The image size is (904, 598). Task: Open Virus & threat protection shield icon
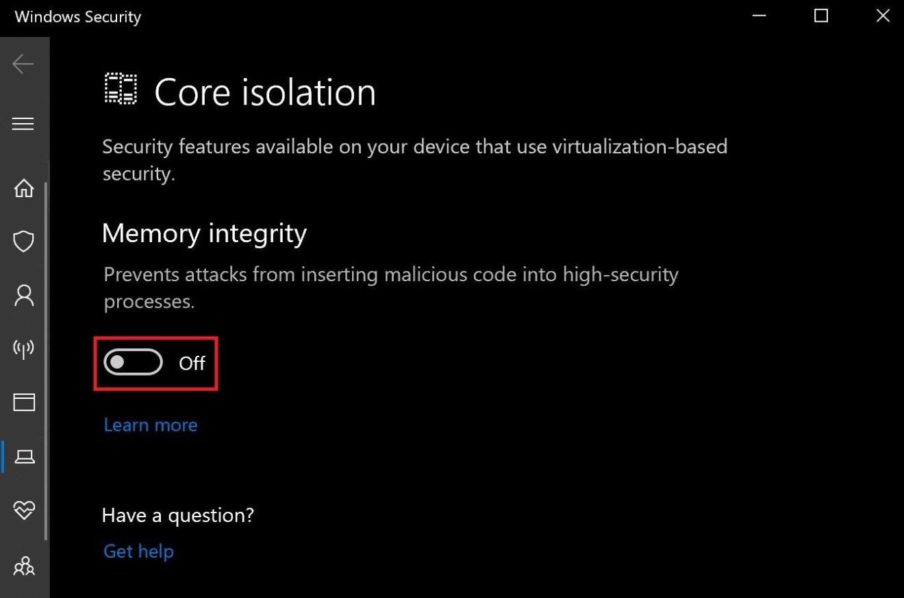pyautogui.click(x=24, y=241)
